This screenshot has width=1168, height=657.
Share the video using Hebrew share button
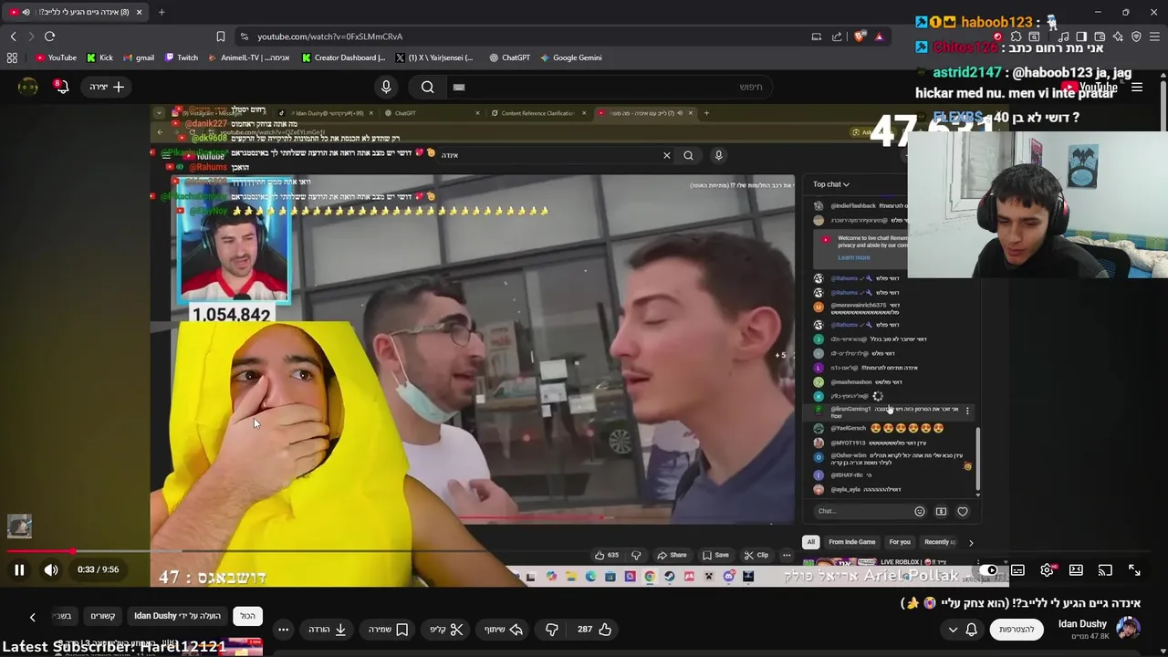coord(503,629)
